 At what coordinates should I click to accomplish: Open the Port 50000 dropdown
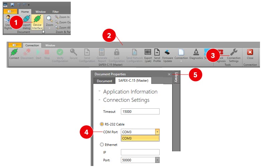[x=157, y=160]
